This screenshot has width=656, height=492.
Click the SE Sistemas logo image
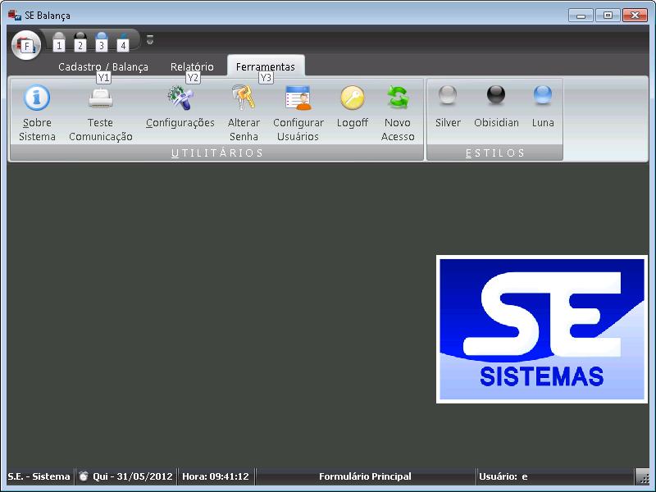541,329
